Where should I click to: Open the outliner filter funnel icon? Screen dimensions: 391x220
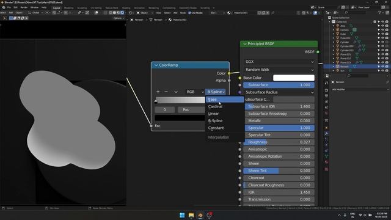point(380,12)
